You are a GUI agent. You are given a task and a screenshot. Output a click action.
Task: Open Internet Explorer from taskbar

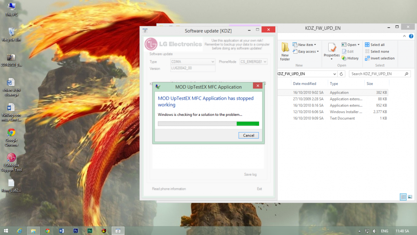click(20, 231)
